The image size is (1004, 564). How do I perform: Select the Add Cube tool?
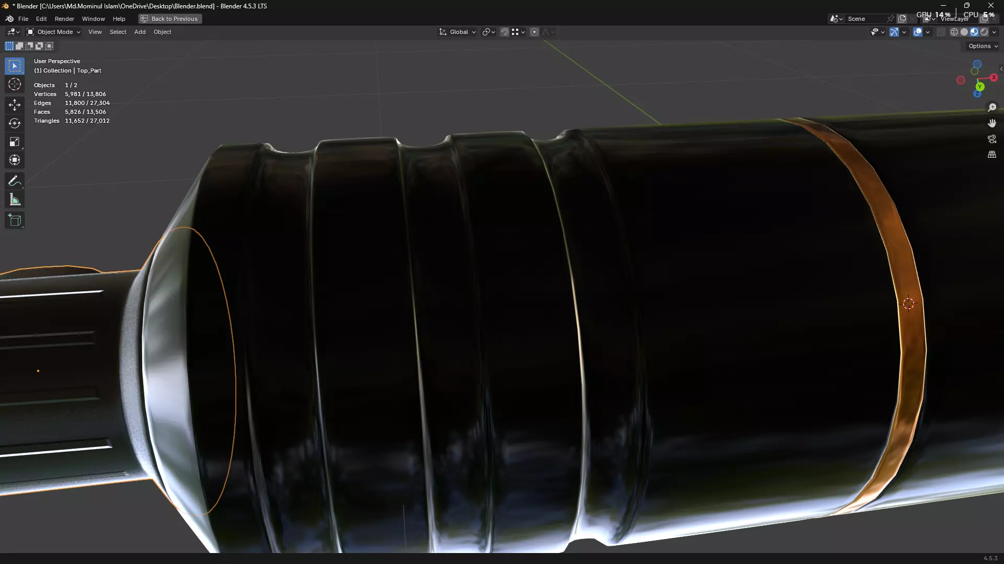click(x=15, y=220)
